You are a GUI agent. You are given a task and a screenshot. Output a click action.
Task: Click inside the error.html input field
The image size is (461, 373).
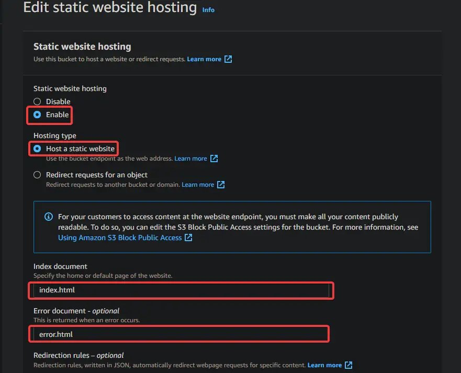(180, 334)
